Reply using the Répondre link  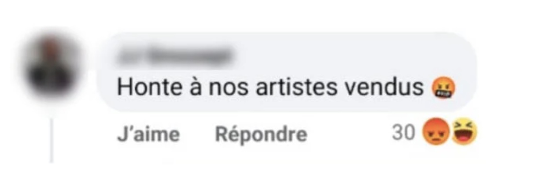[261, 134]
